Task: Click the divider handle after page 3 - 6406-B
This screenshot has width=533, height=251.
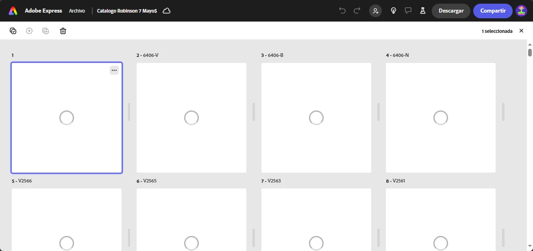Action: (379, 112)
